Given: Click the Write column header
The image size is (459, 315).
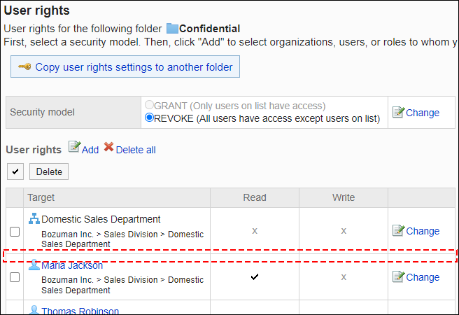Looking at the screenshot, I should point(344,197).
